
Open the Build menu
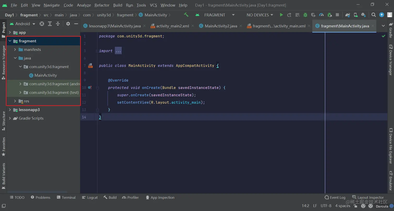118,5
